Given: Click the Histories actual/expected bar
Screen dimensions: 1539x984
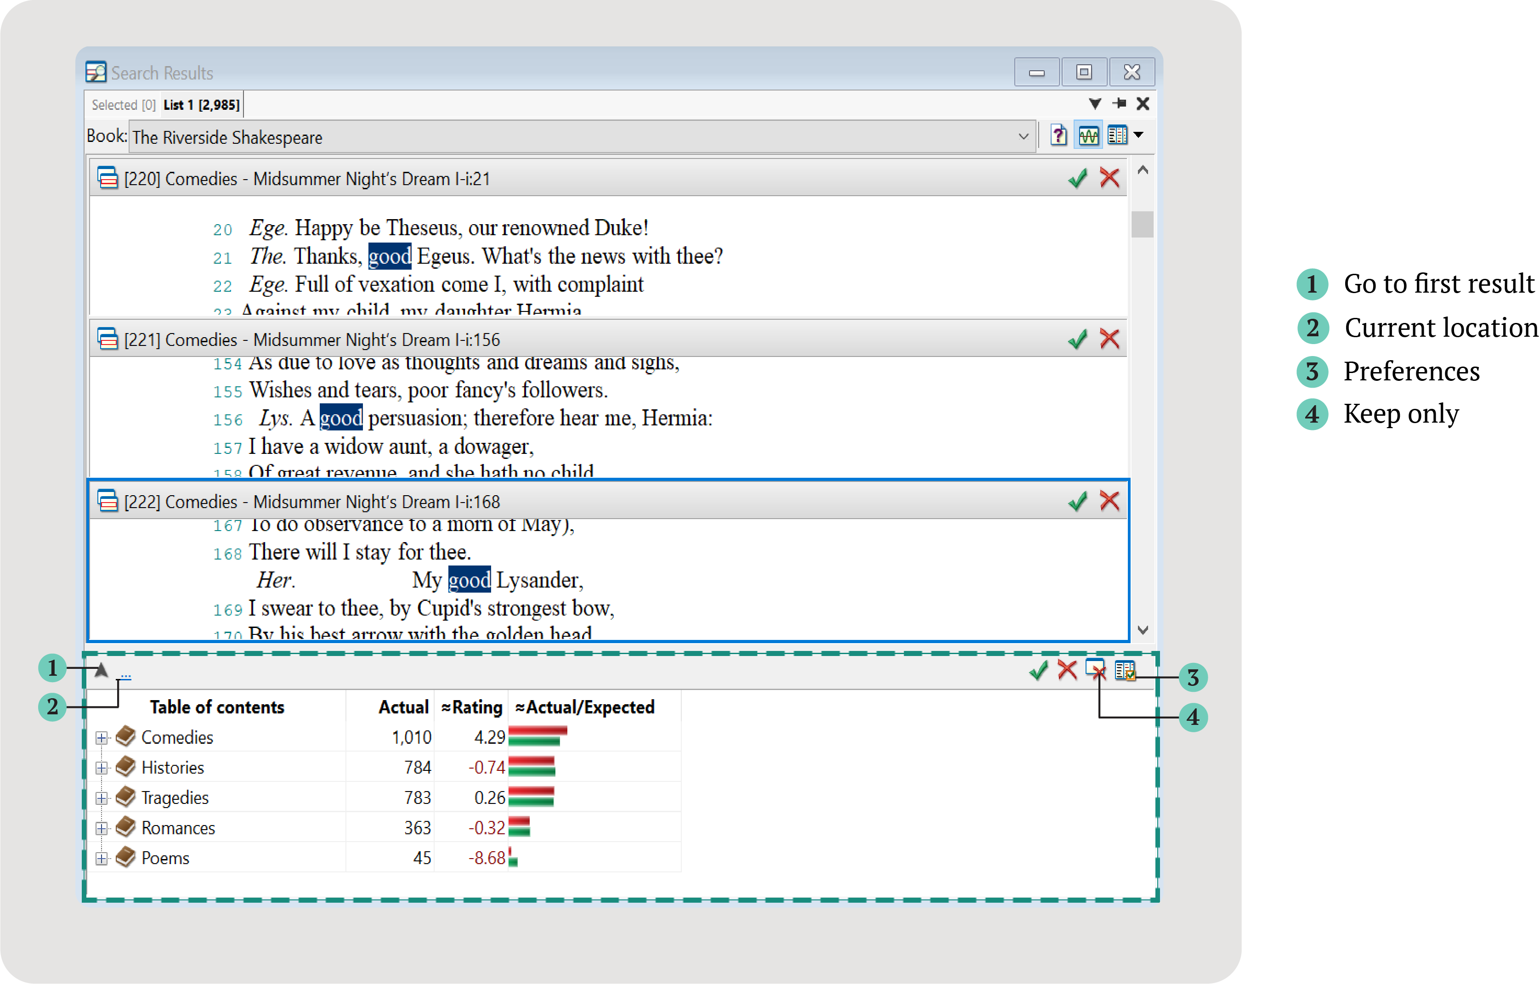Looking at the screenshot, I should (532, 766).
